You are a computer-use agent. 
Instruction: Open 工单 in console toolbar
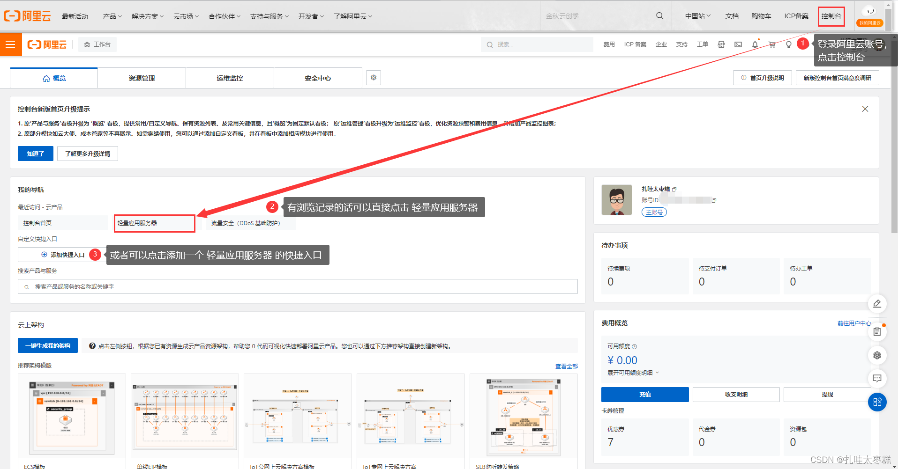702,44
